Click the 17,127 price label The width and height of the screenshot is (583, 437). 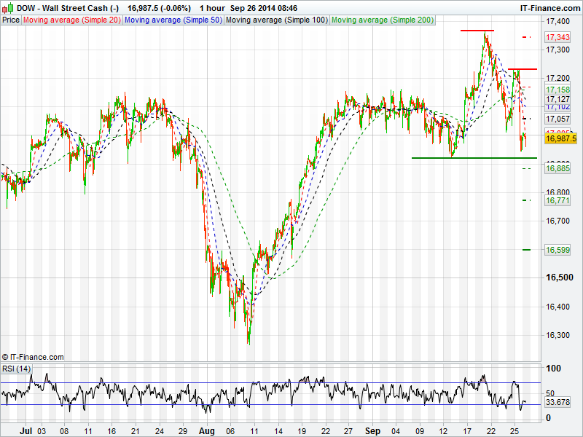coord(557,99)
